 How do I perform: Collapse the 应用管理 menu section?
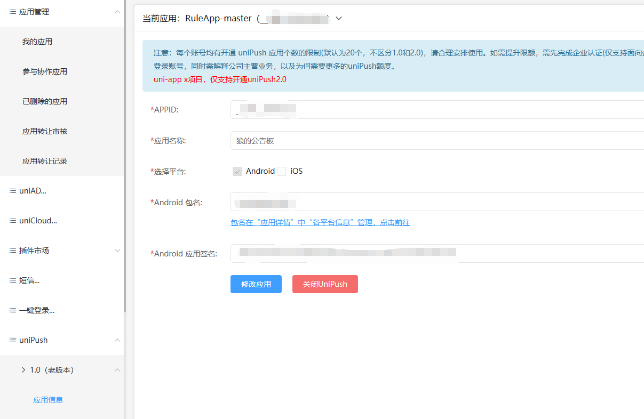118,12
